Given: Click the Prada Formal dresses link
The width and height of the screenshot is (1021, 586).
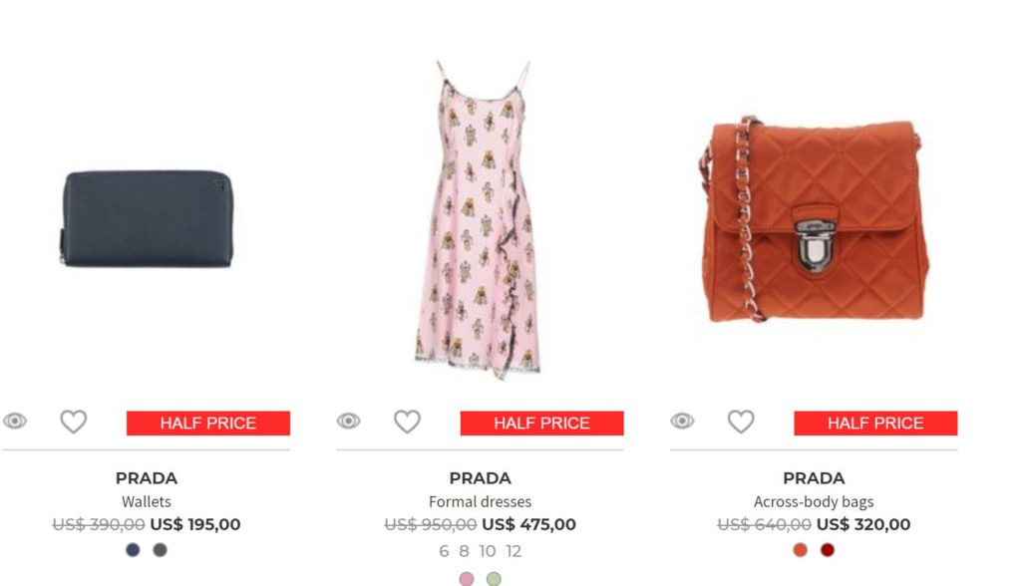Looking at the screenshot, I should pos(480,501).
